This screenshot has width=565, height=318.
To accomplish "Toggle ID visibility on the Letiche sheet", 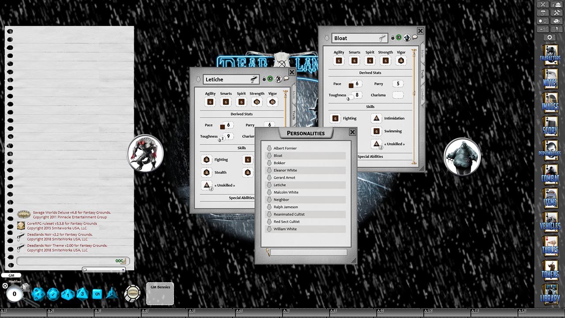I will [x=270, y=79].
